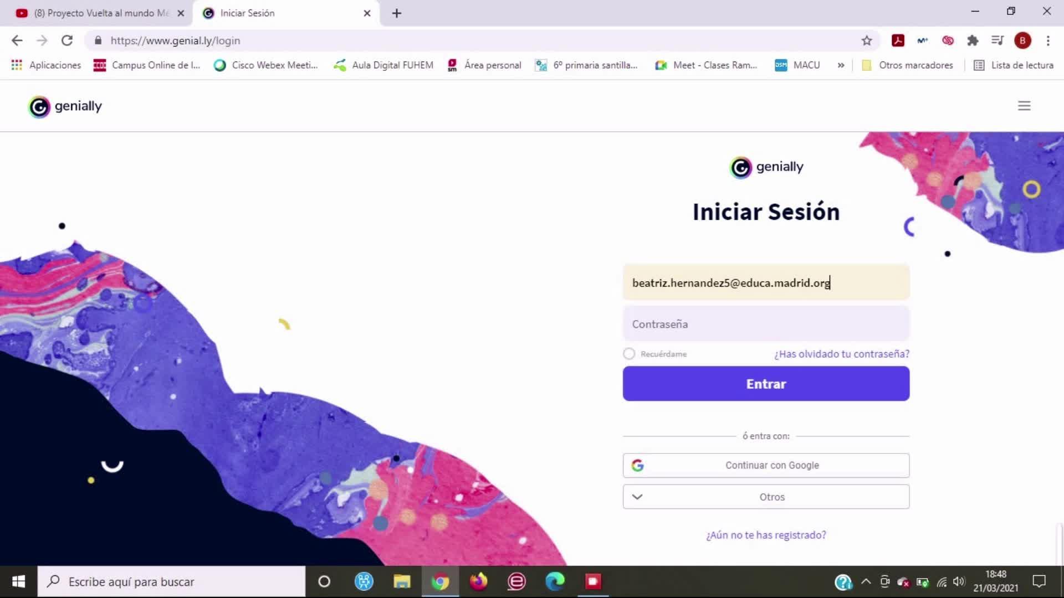1064x598 pixels.
Task: Open Chrome extensions puzzle icon
Action: (x=973, y=40)
